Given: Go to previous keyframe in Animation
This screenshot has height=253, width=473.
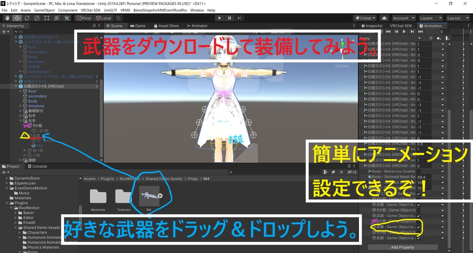Looking at the screenshot, I should coord(396,31).
